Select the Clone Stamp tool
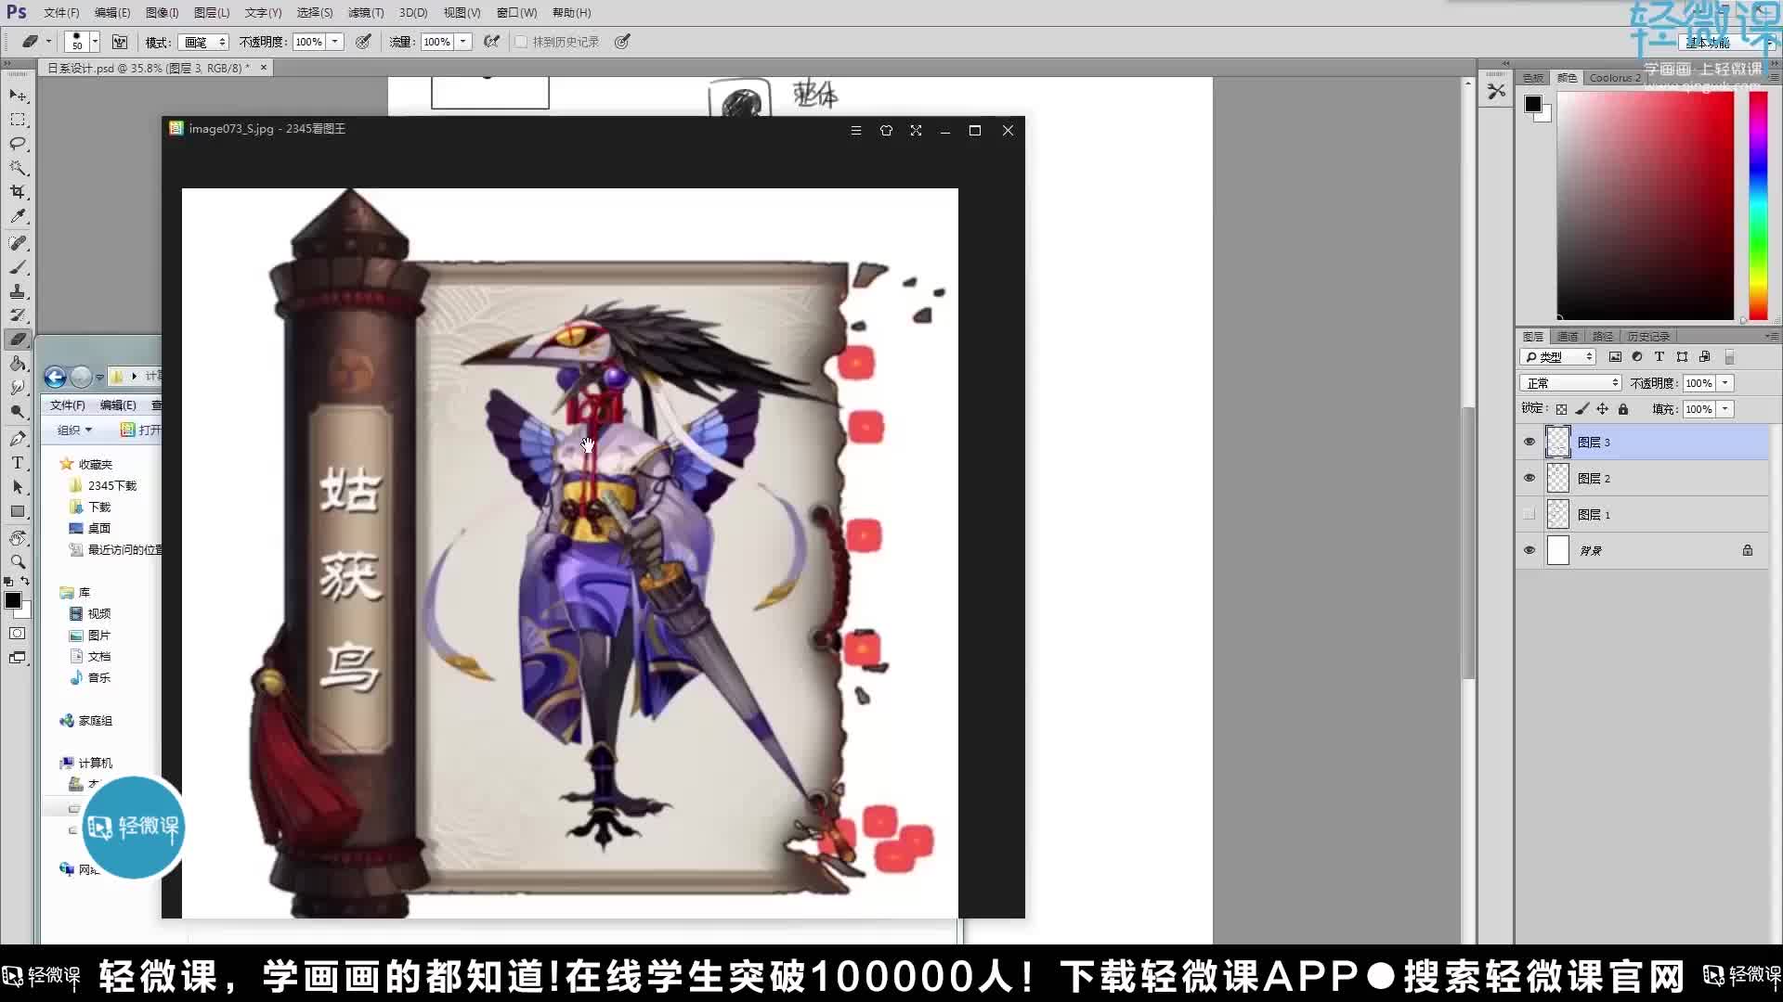Screen dimensions: 1783x1002 coord(18,291)
